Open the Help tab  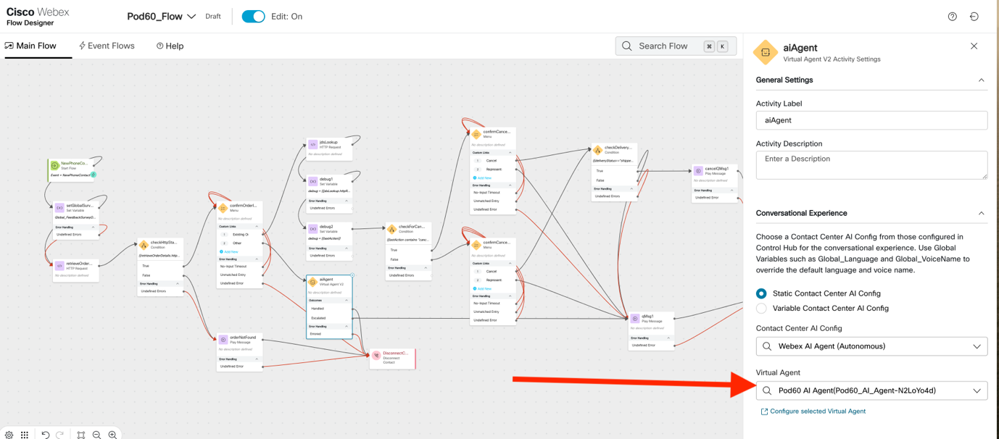point(170,46)
